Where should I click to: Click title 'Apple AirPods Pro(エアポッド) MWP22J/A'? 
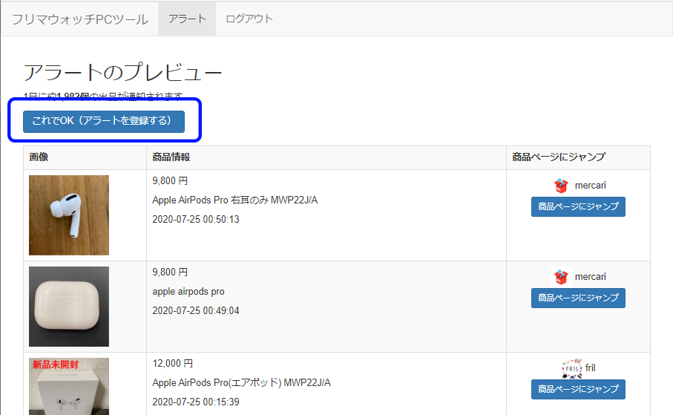[x=241, y=383]
